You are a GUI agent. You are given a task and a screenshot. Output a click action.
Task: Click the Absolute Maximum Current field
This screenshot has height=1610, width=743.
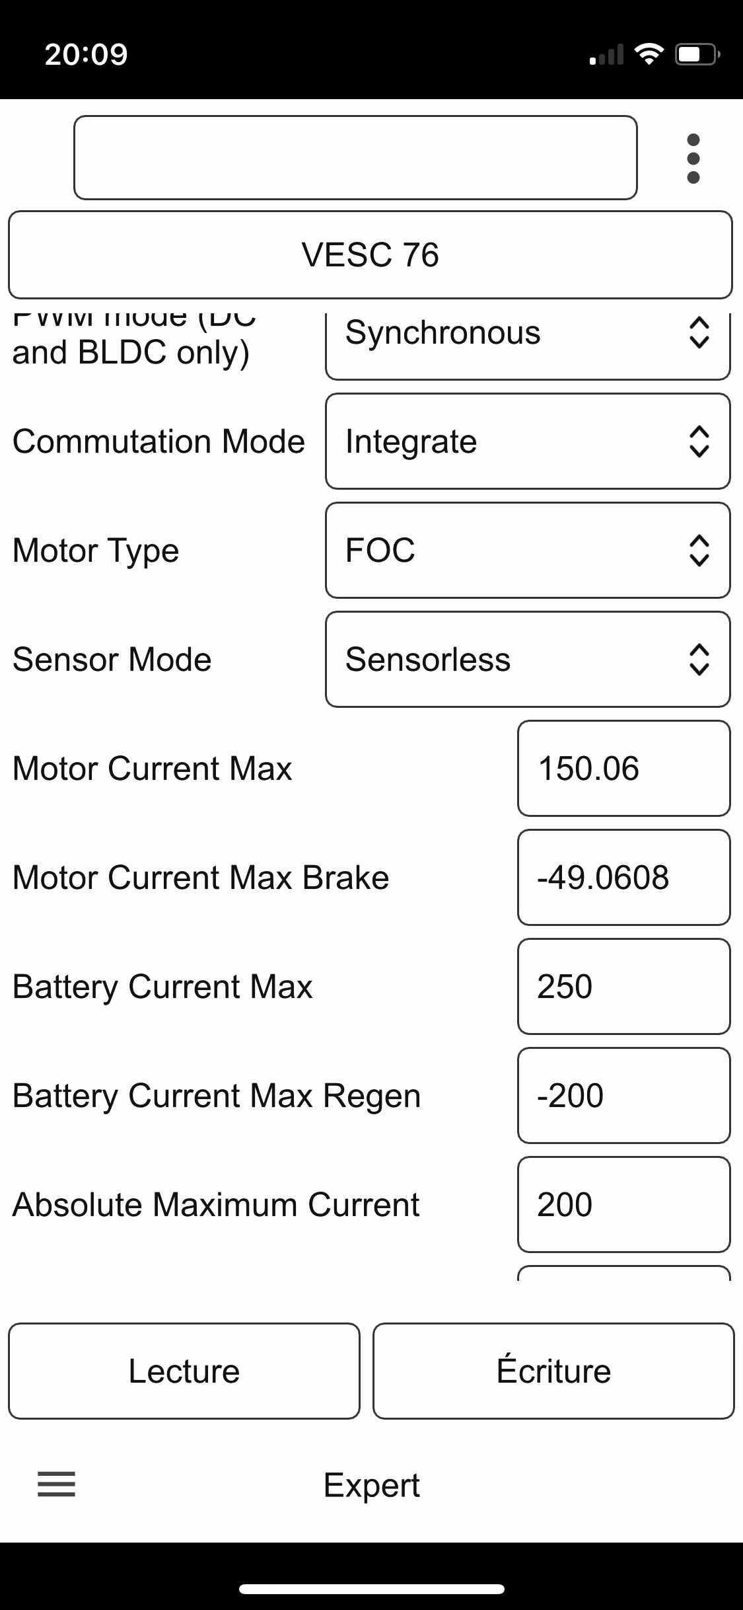[x=623, y=1205]
